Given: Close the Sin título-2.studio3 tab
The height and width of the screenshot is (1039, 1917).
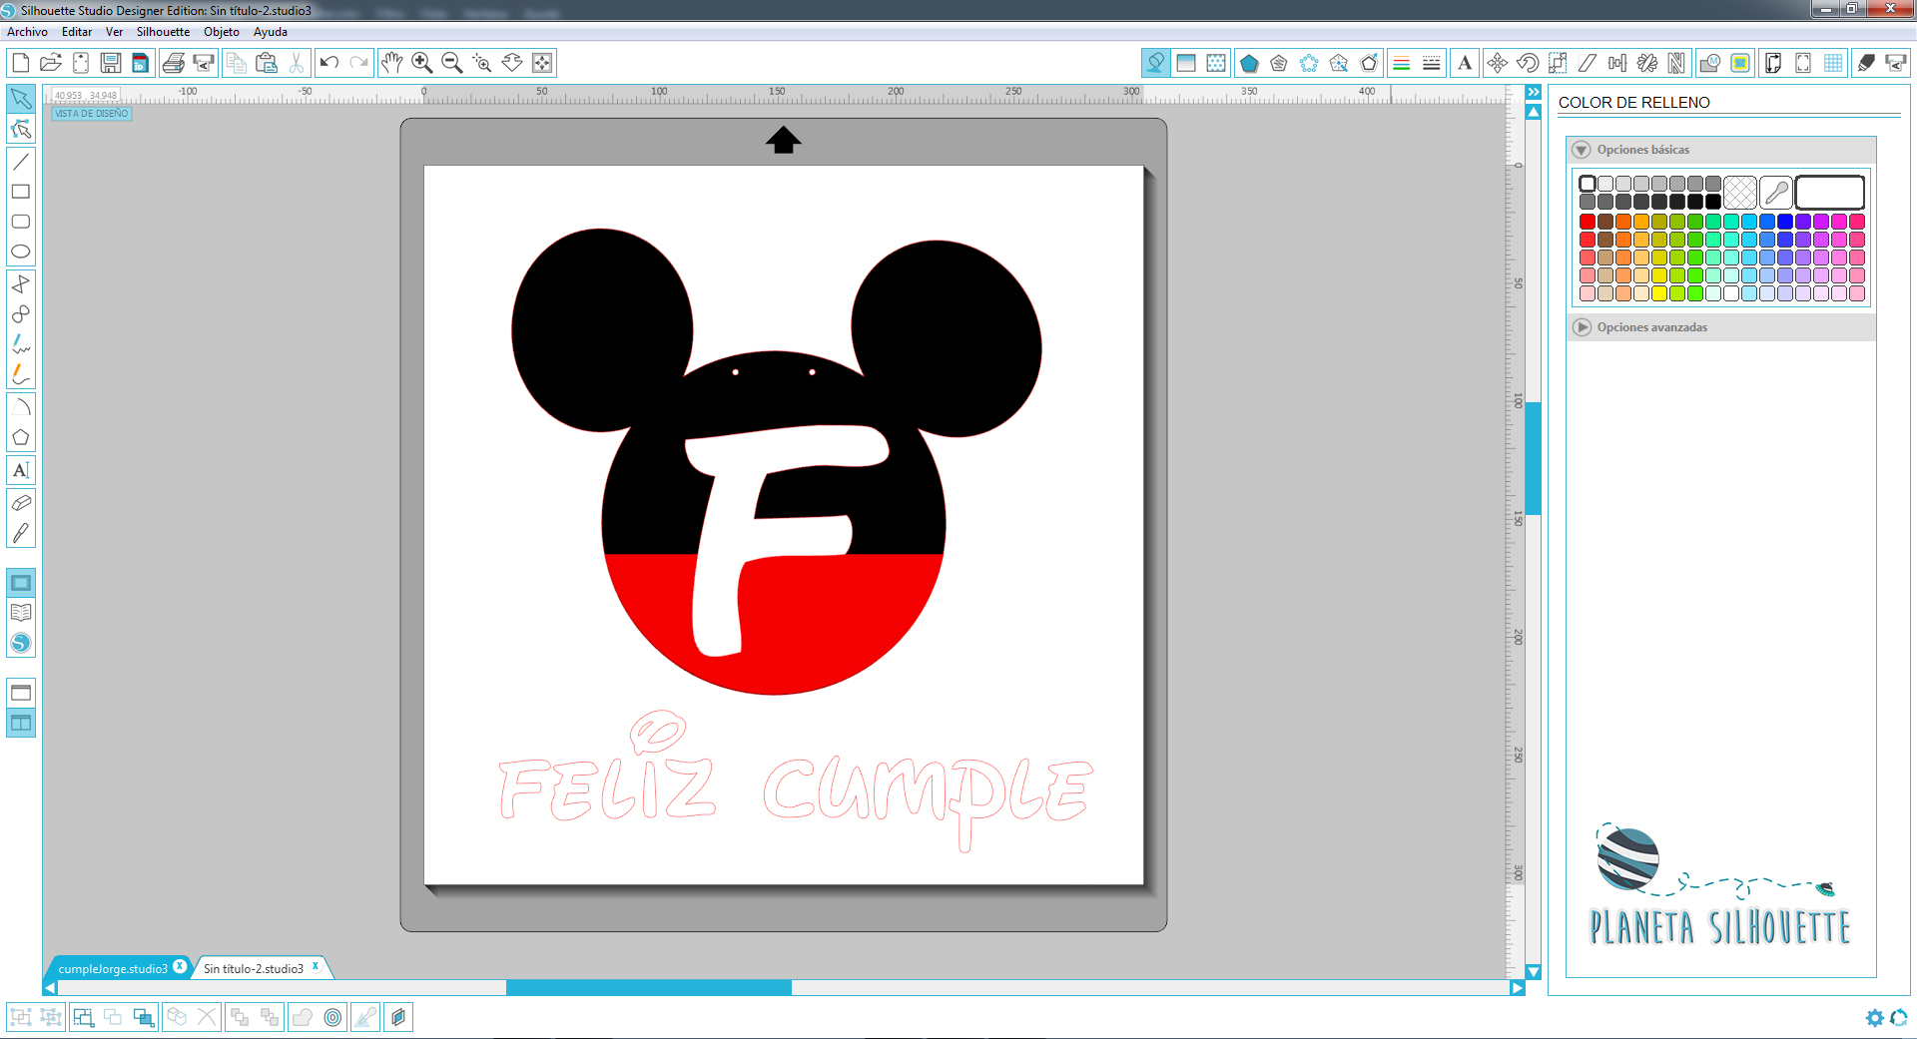Looking at the screenshot, I should click(x=316, y=966).
